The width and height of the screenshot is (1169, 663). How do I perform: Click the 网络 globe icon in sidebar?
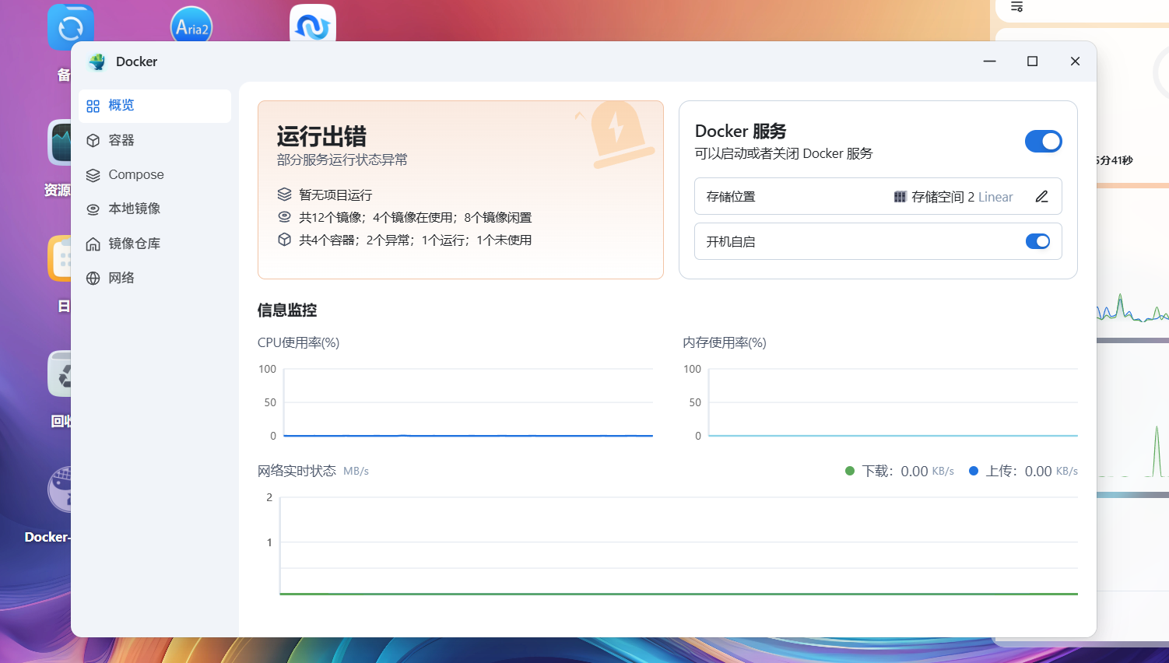(x=93, y=278)
